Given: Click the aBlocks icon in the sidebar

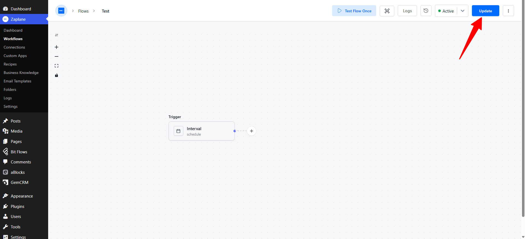Looking at the screenshot, I should click(5, 172).
